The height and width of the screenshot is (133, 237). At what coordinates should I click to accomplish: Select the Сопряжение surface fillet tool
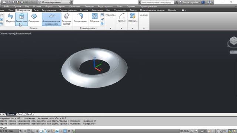click(80, 18)
